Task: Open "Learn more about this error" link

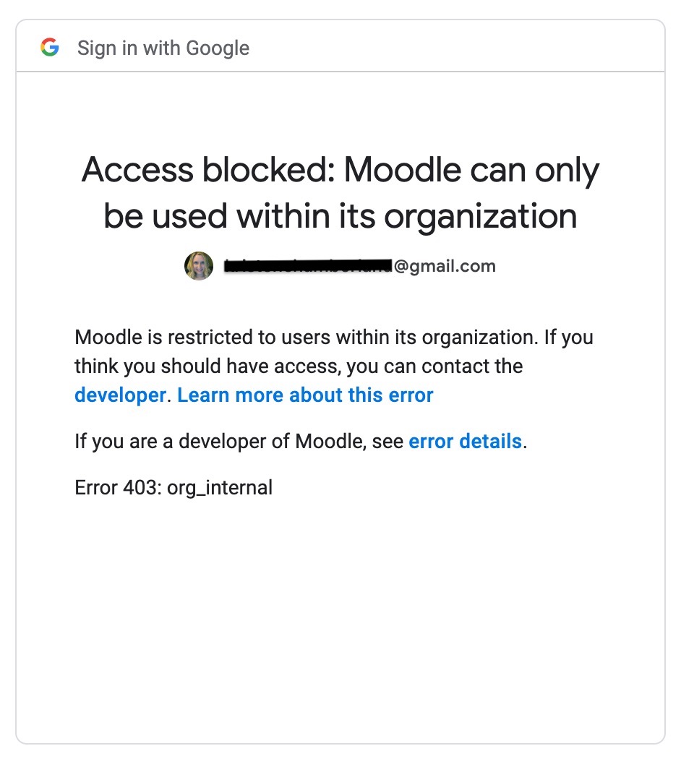Action: point(305,395)
